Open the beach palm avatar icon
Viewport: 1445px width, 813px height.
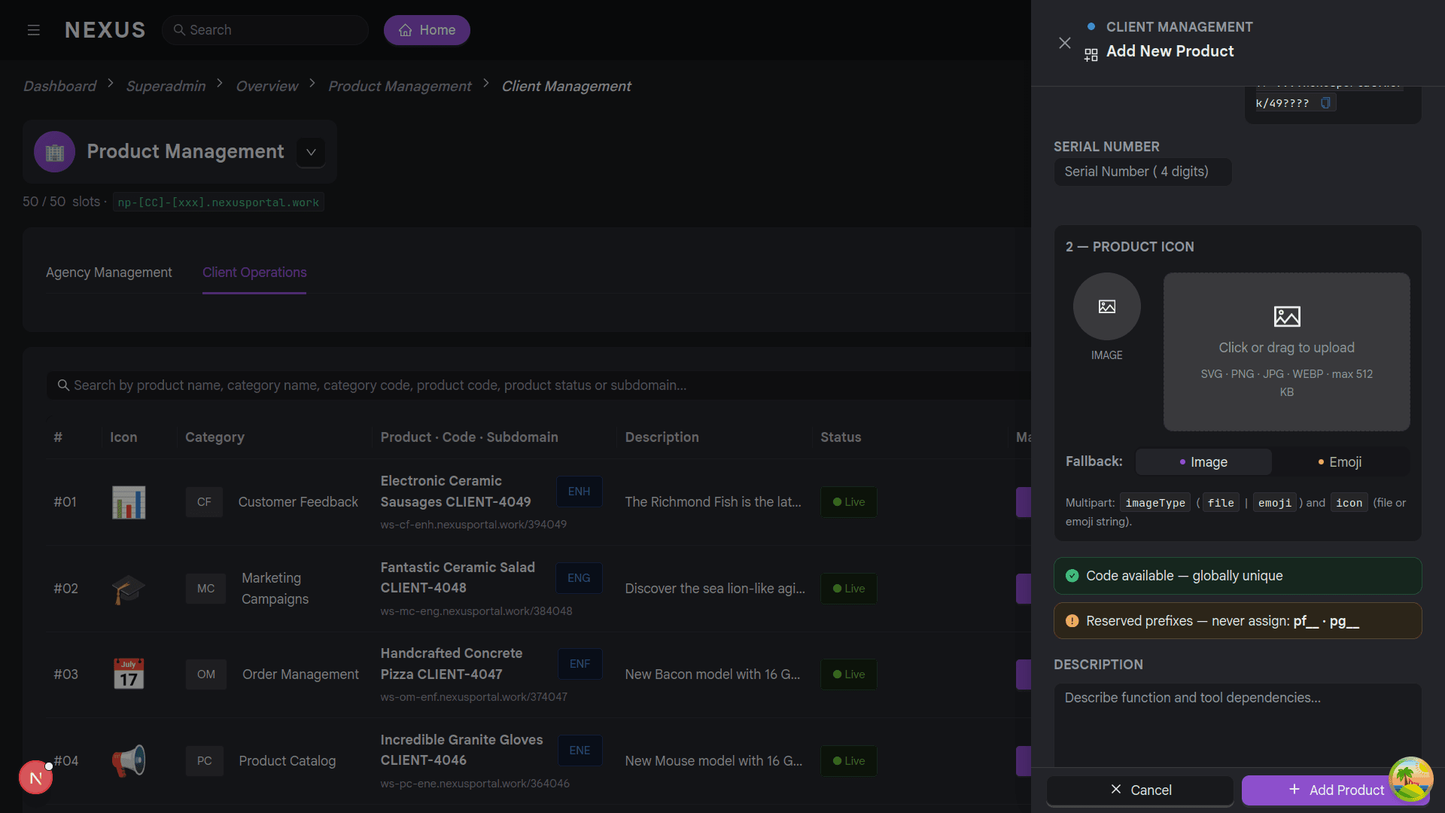1411,779
